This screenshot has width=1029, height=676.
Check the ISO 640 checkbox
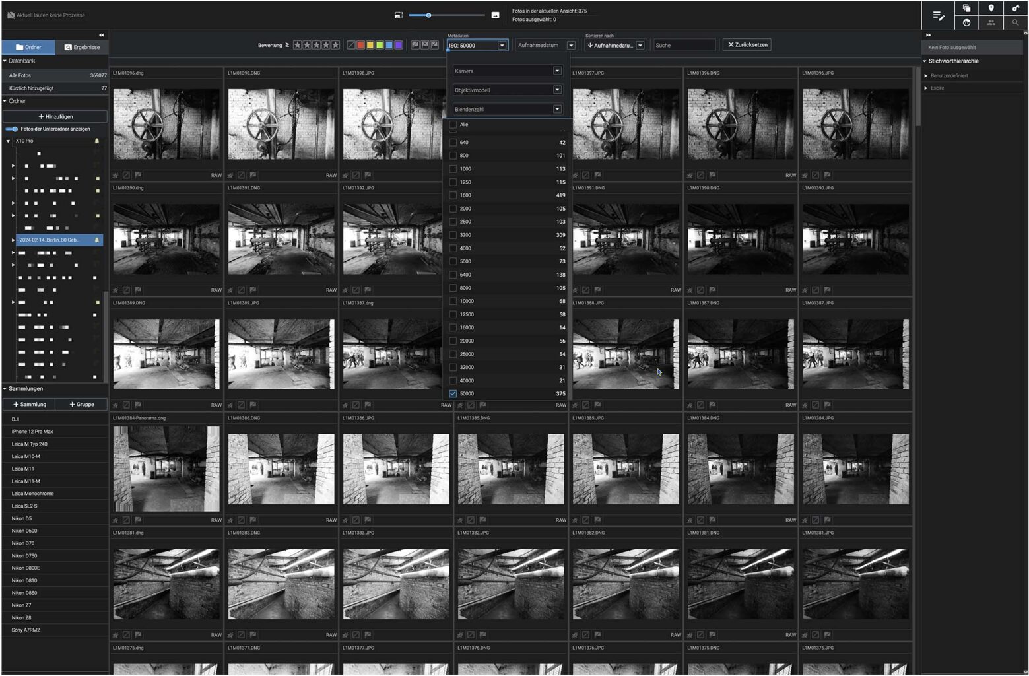point(453,142)
